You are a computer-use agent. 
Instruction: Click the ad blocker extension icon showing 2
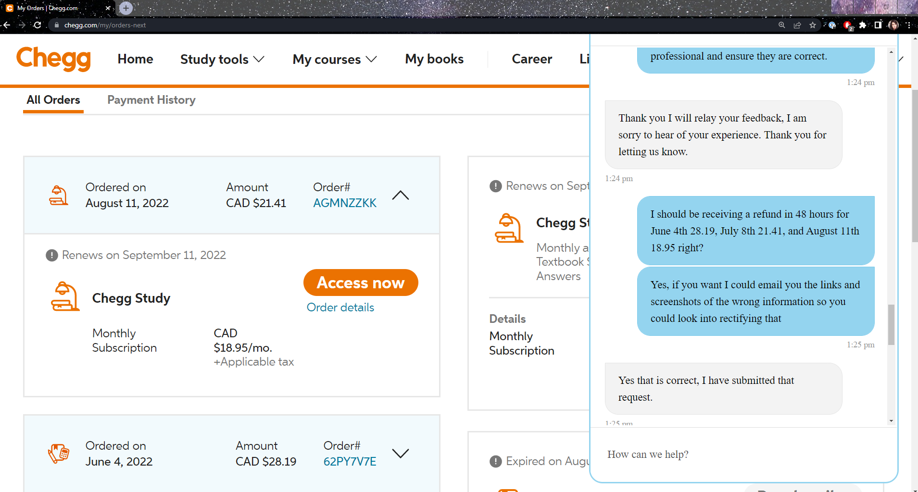(847, 25)
